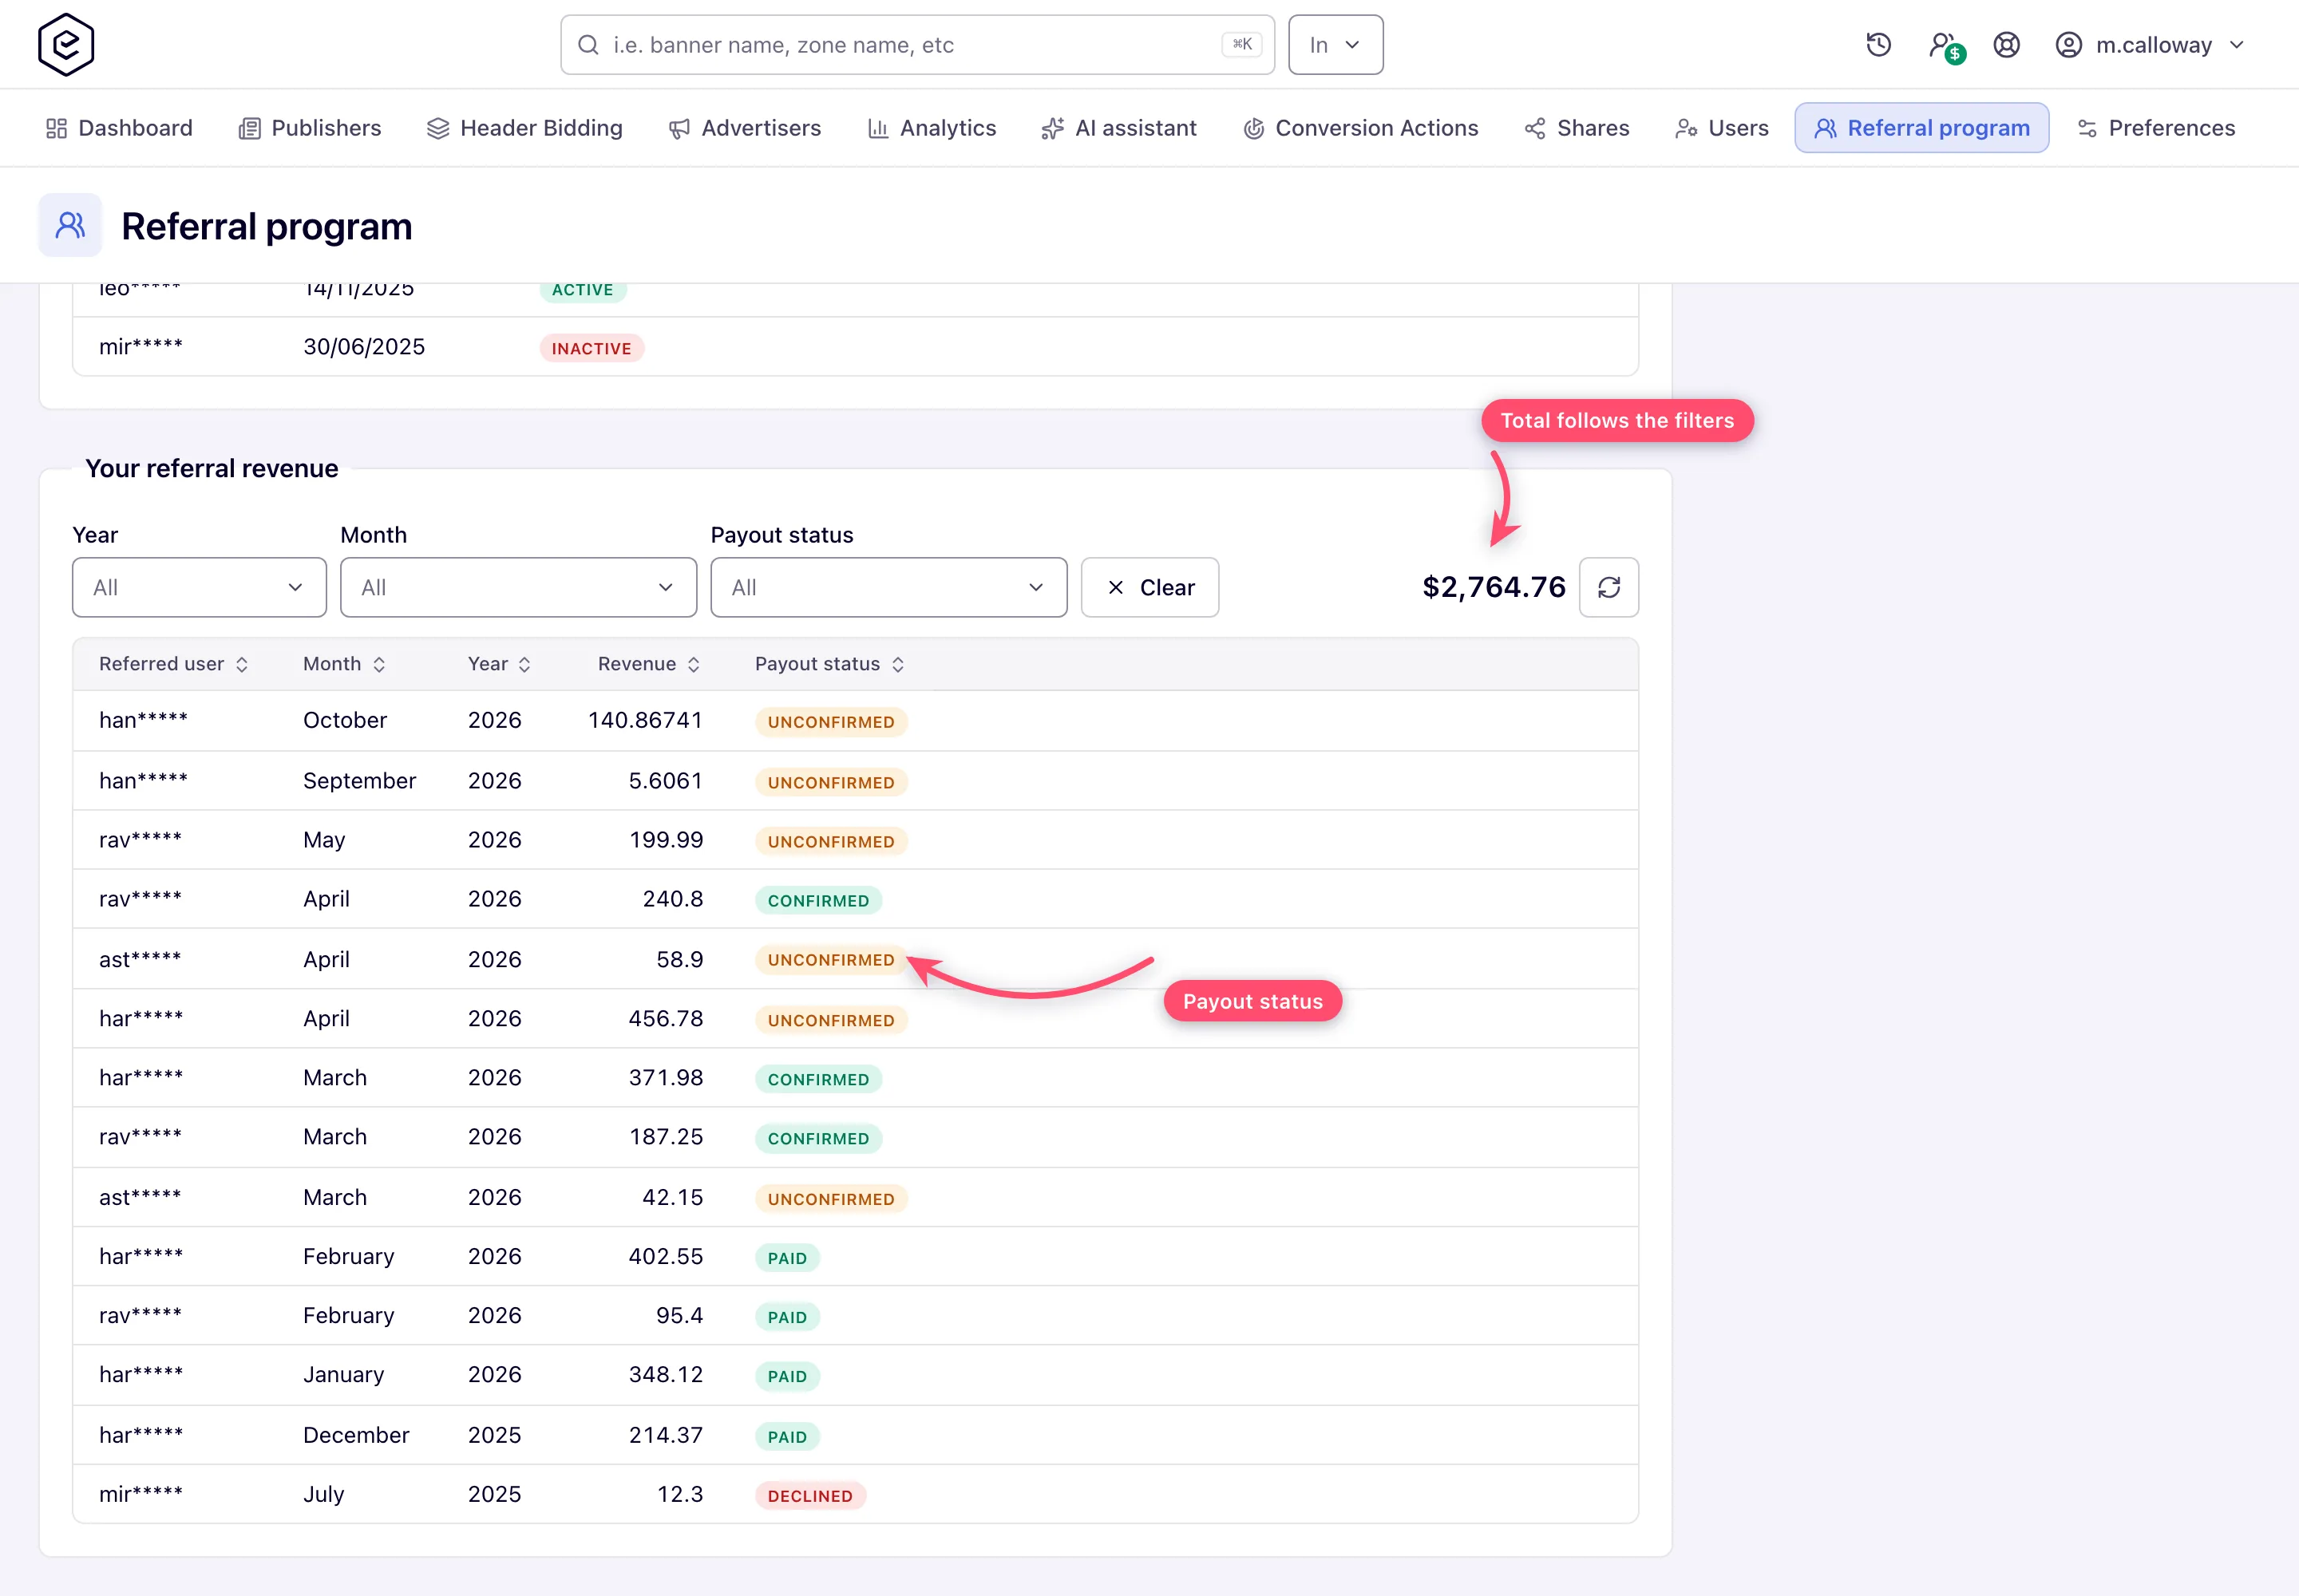The width and height of the screenshot is (2299, 1596).
Task: Open the Analytics tab
Action: [x=932, y=128]
